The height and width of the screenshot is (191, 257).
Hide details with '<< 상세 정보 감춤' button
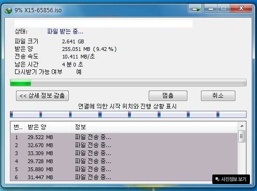[42, 96]
